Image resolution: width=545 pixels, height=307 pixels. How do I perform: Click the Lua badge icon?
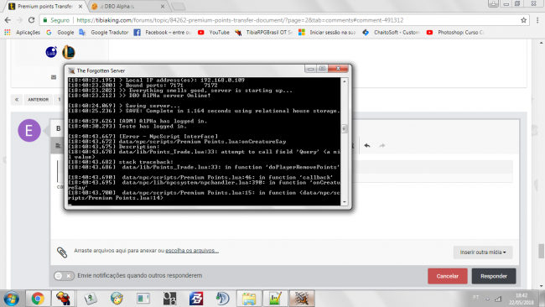pos(51,52)
